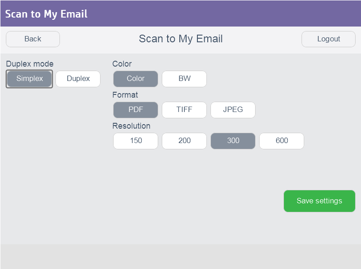This screenshot has height=269, width=361.
Task: Deselect the highlighted PDF format
Action: (135, 110)
